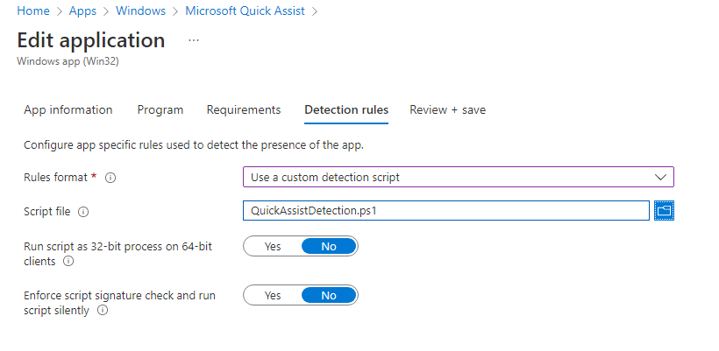Navigate to Home in the breadcrumb

pyautogui.click(x=32, y=11)
